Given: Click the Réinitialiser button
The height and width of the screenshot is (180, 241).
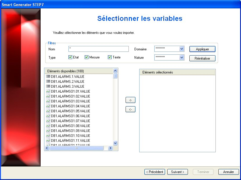Looking at the screenshot, I should point(202,58).
